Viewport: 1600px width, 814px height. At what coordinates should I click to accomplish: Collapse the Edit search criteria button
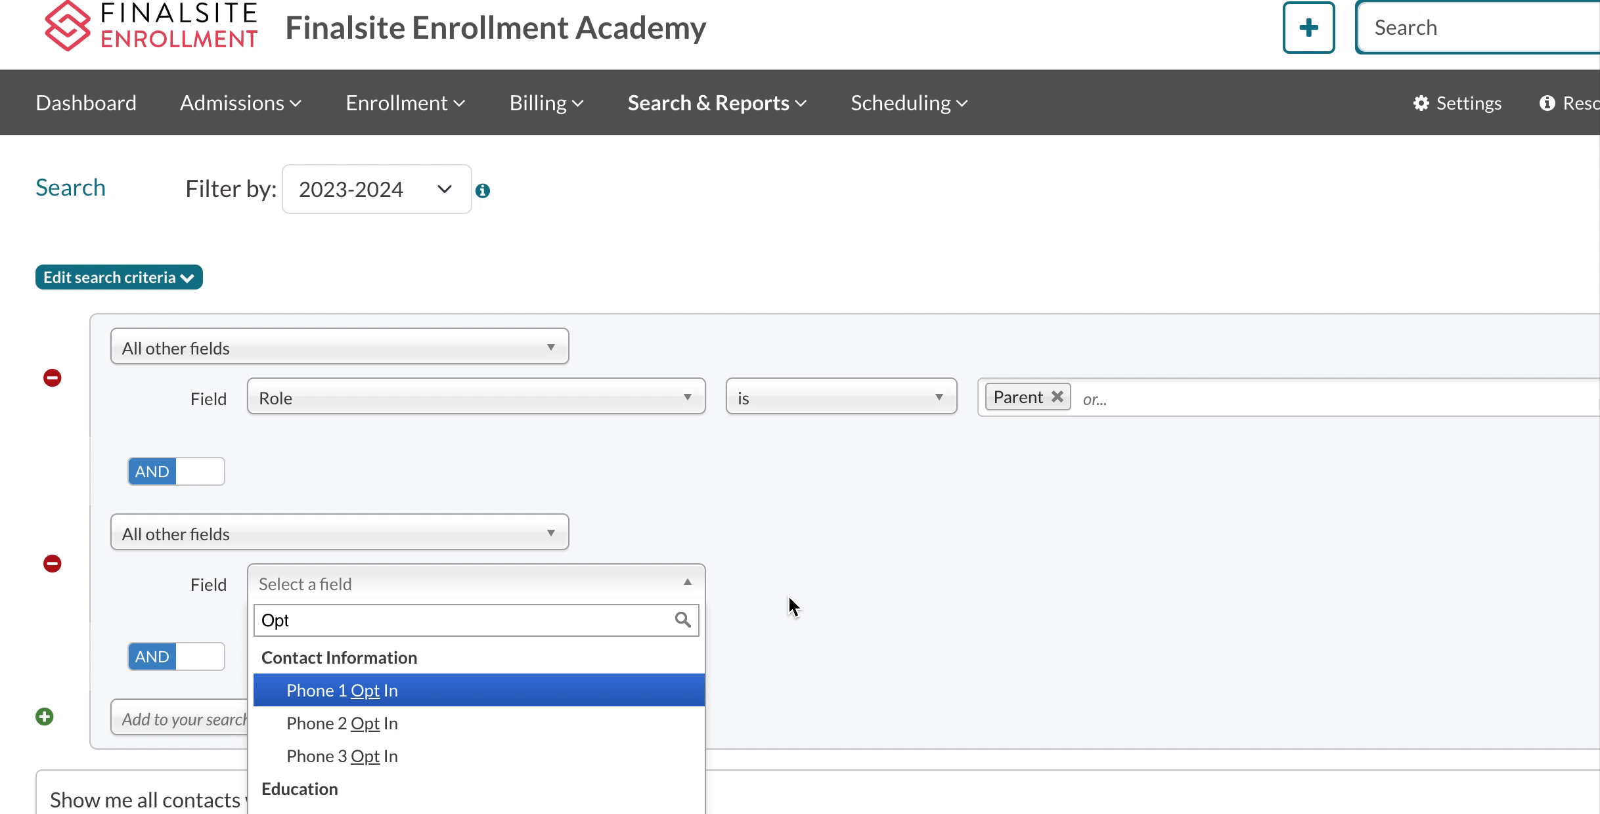click(x=119, y=277)
